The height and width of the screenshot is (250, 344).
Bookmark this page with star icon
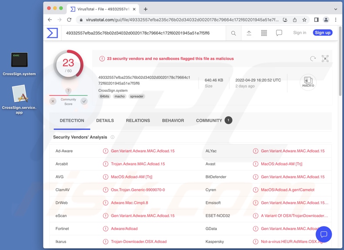(304, 20)
